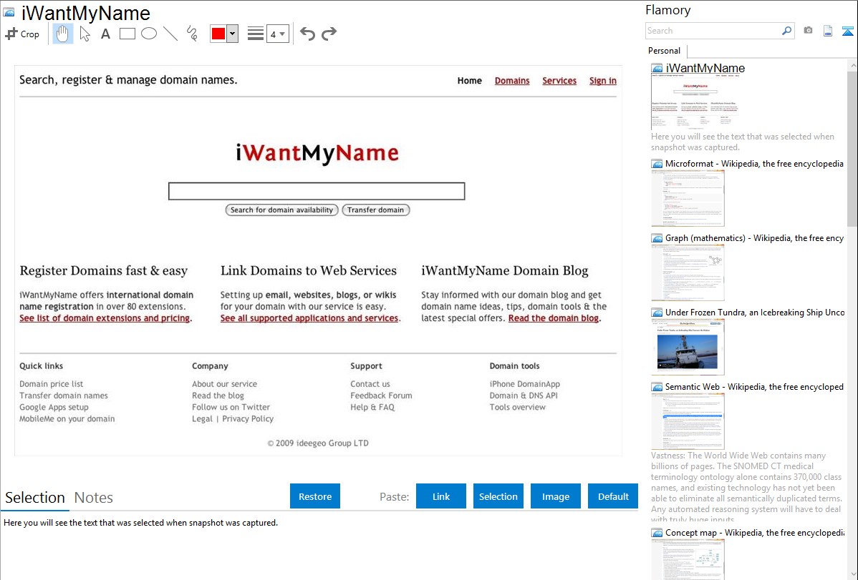The image size is (858, 580).
Task: Open the Graph (mathematics) snapshot thumbnail
Action: click(688, 272)
